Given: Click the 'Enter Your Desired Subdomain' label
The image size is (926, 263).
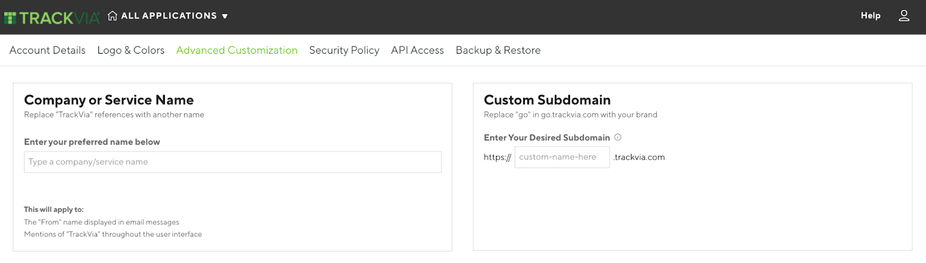Looking at the screenshot, I should tap(547, 138).
